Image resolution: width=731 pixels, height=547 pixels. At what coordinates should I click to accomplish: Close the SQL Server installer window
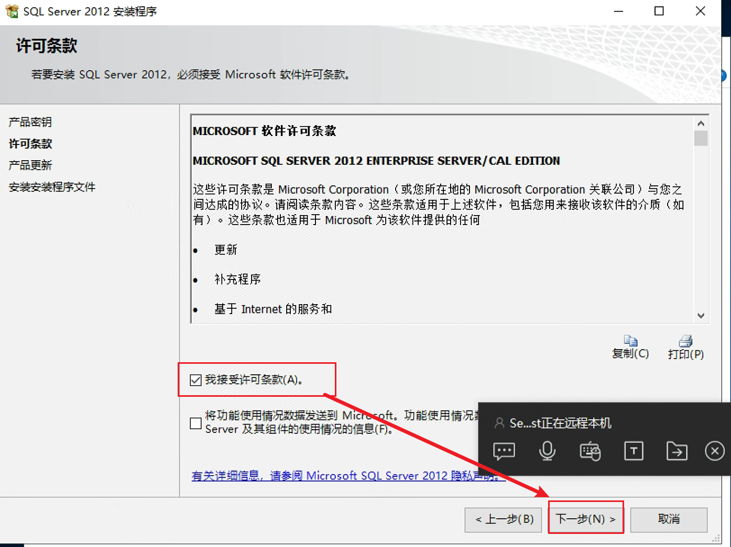click(700, 11)
